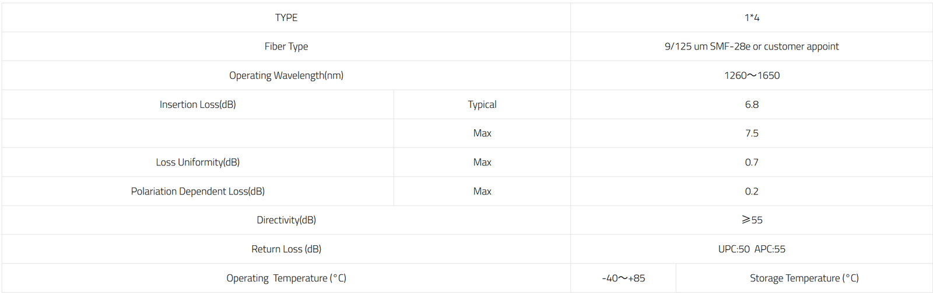Select the ≥55 directivity value cell

coord(752,220)
